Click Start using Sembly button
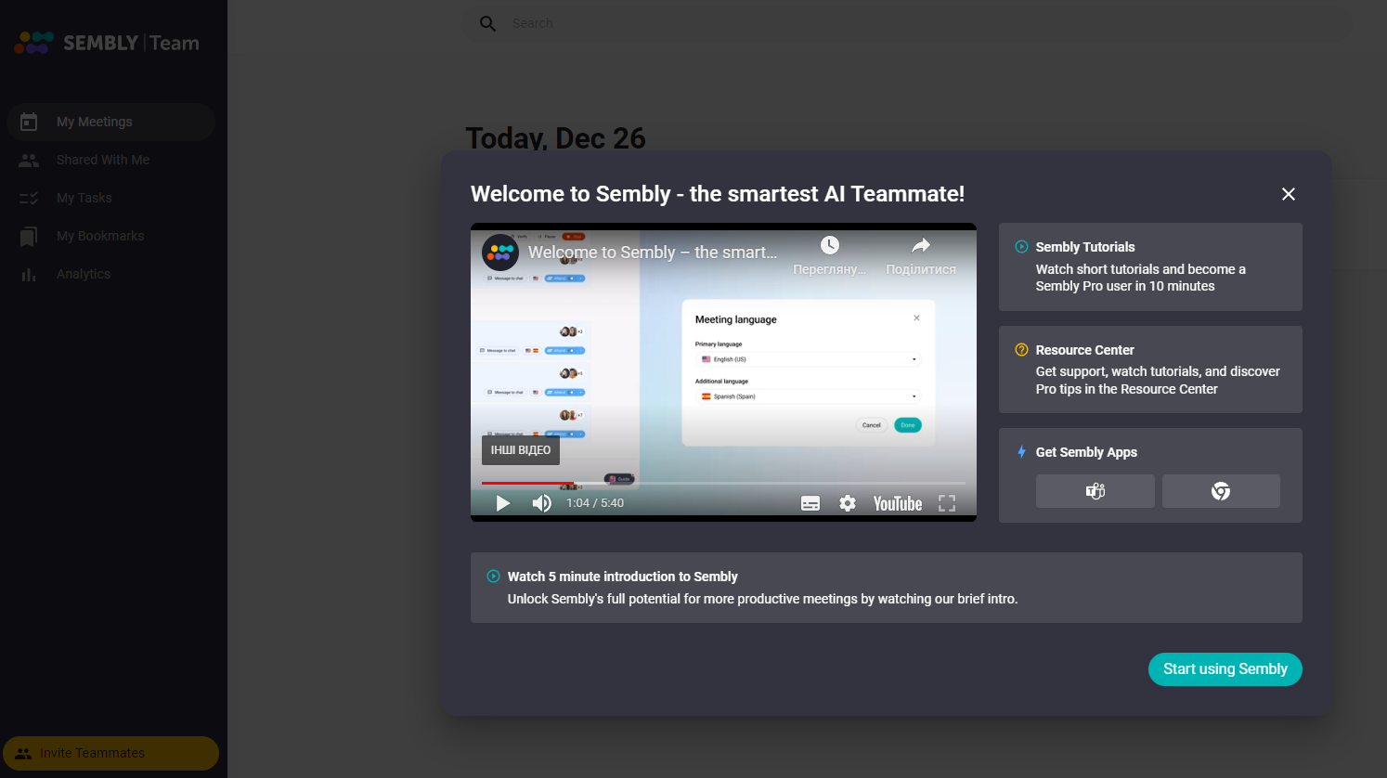This screenshot has height=778, width=1387. coord(1225,669)
